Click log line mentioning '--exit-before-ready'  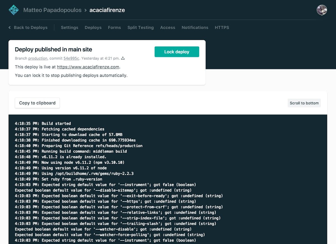(119, 196)
